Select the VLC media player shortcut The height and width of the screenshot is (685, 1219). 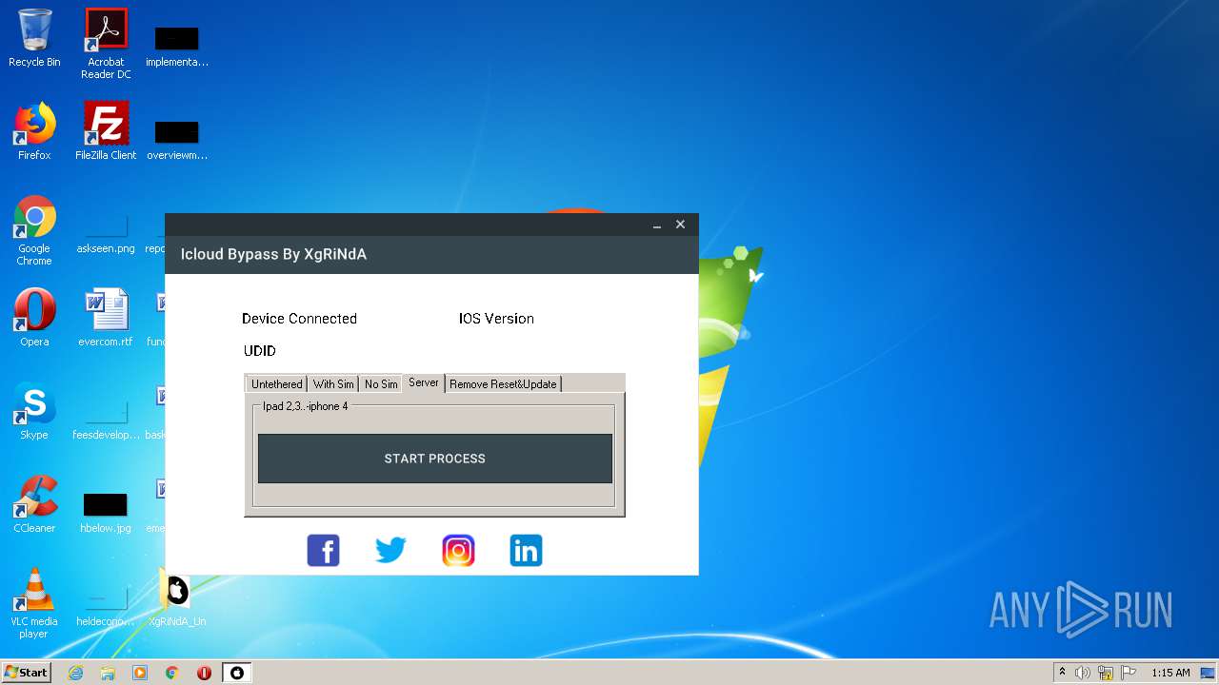click(x=34, y=603)
